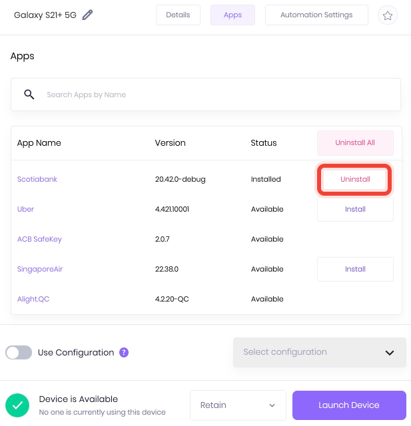Click the Installed status of Scotiabank
Screen dimensions: 411x426
pyautogui.click(x=266, y=179)
